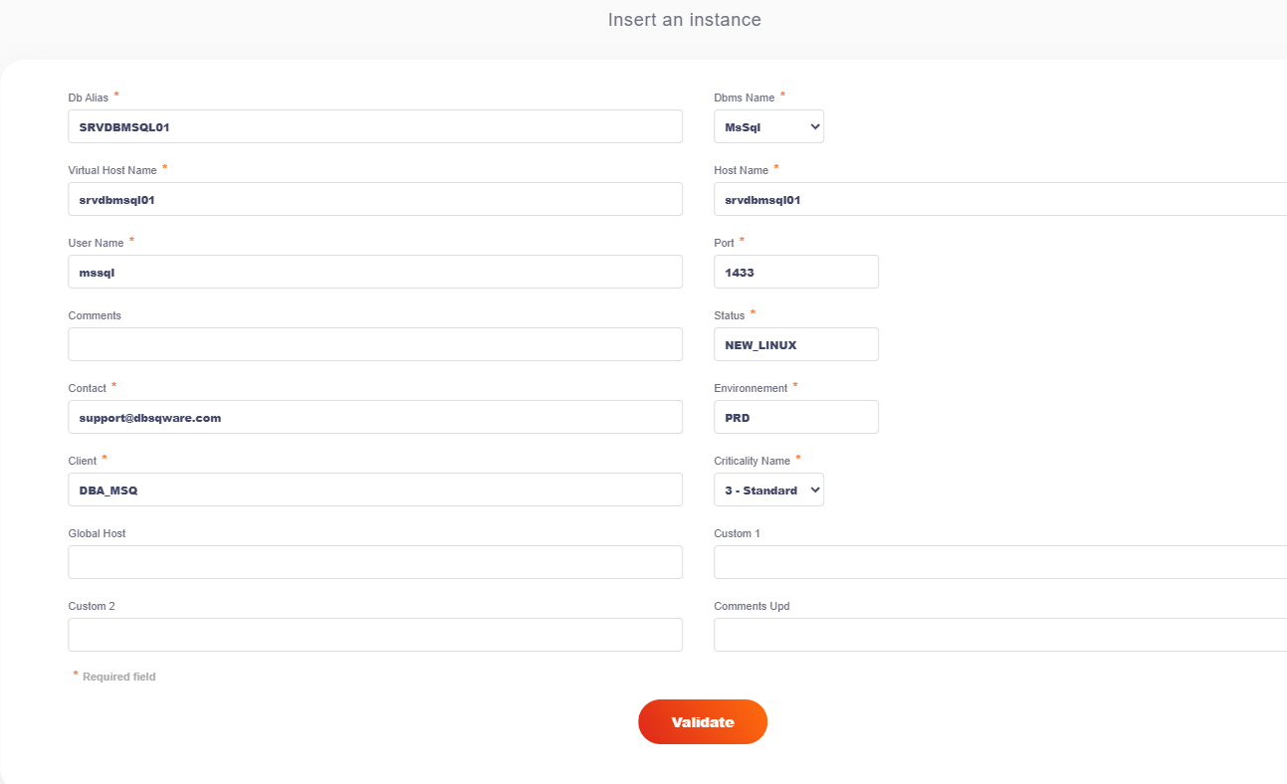Click the empty Comments text field
Image resolution: width=1287 pixels, height=784 pixels.
[x=374, y=344]
